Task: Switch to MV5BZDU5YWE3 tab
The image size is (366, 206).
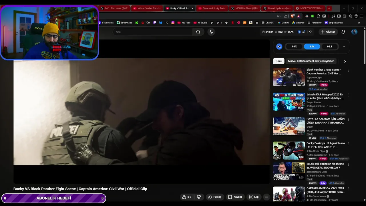Action: pyautogui.click(x=310, y=8)
